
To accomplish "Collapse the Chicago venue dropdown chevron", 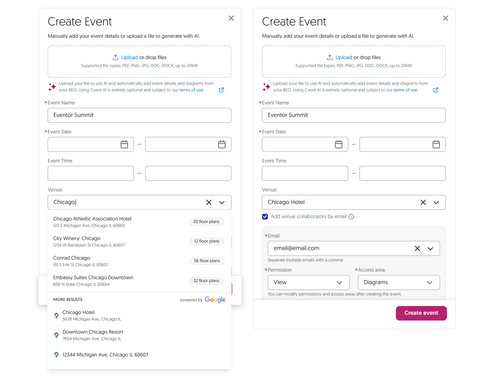I will [x=222, y=202].
